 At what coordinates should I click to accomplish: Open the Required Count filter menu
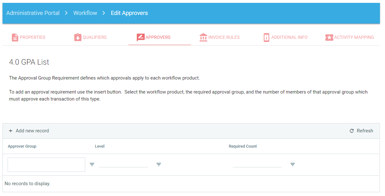point(292,164)
